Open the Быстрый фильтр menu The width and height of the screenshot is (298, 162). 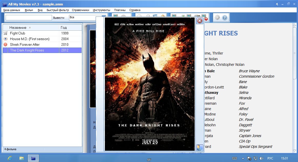58,10
